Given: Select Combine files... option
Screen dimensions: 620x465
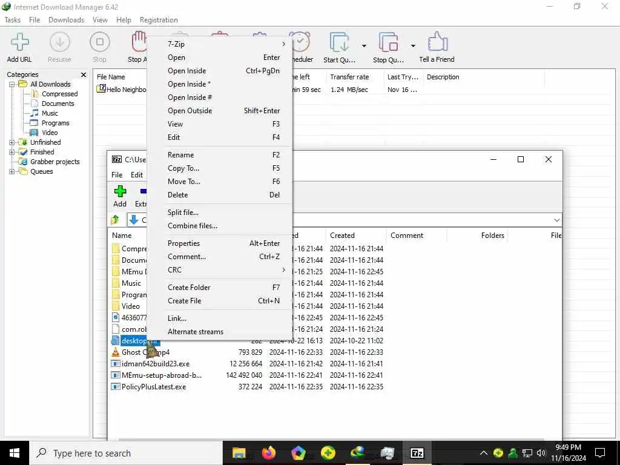Looking at the screenshot, I should click(x=219, y=226).
